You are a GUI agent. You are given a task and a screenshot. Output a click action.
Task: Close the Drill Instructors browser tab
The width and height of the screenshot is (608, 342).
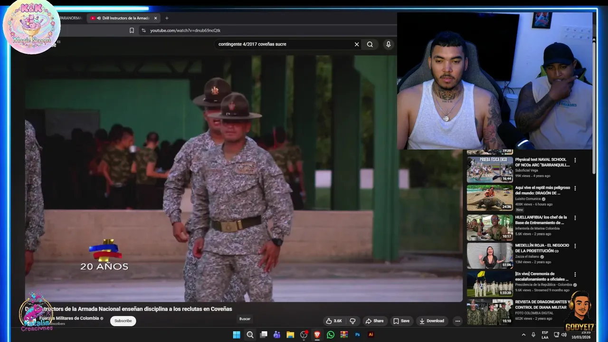point(155,18)
